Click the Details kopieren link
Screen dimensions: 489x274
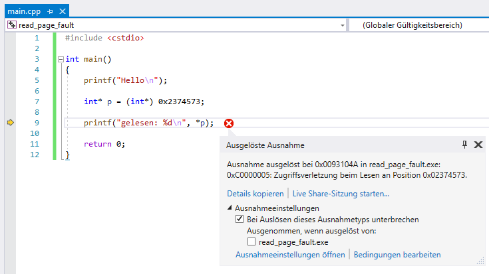click(256, 194)
